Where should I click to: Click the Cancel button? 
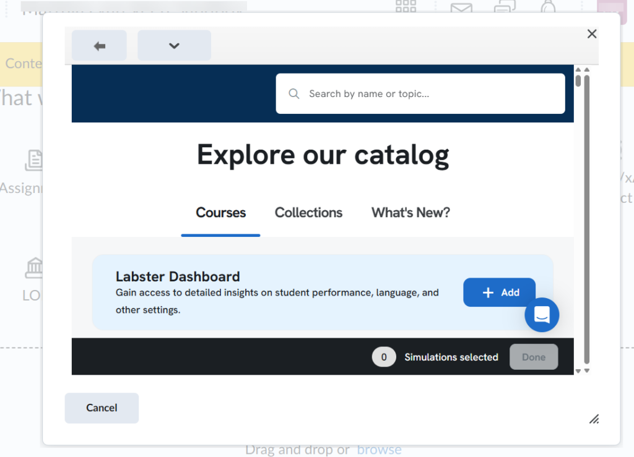click(x=102, y=408)
